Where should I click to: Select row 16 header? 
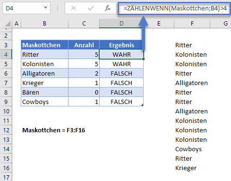coord(6,168)
